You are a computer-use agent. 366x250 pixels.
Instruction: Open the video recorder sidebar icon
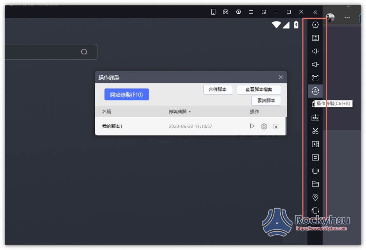click(x=315, y=144)
